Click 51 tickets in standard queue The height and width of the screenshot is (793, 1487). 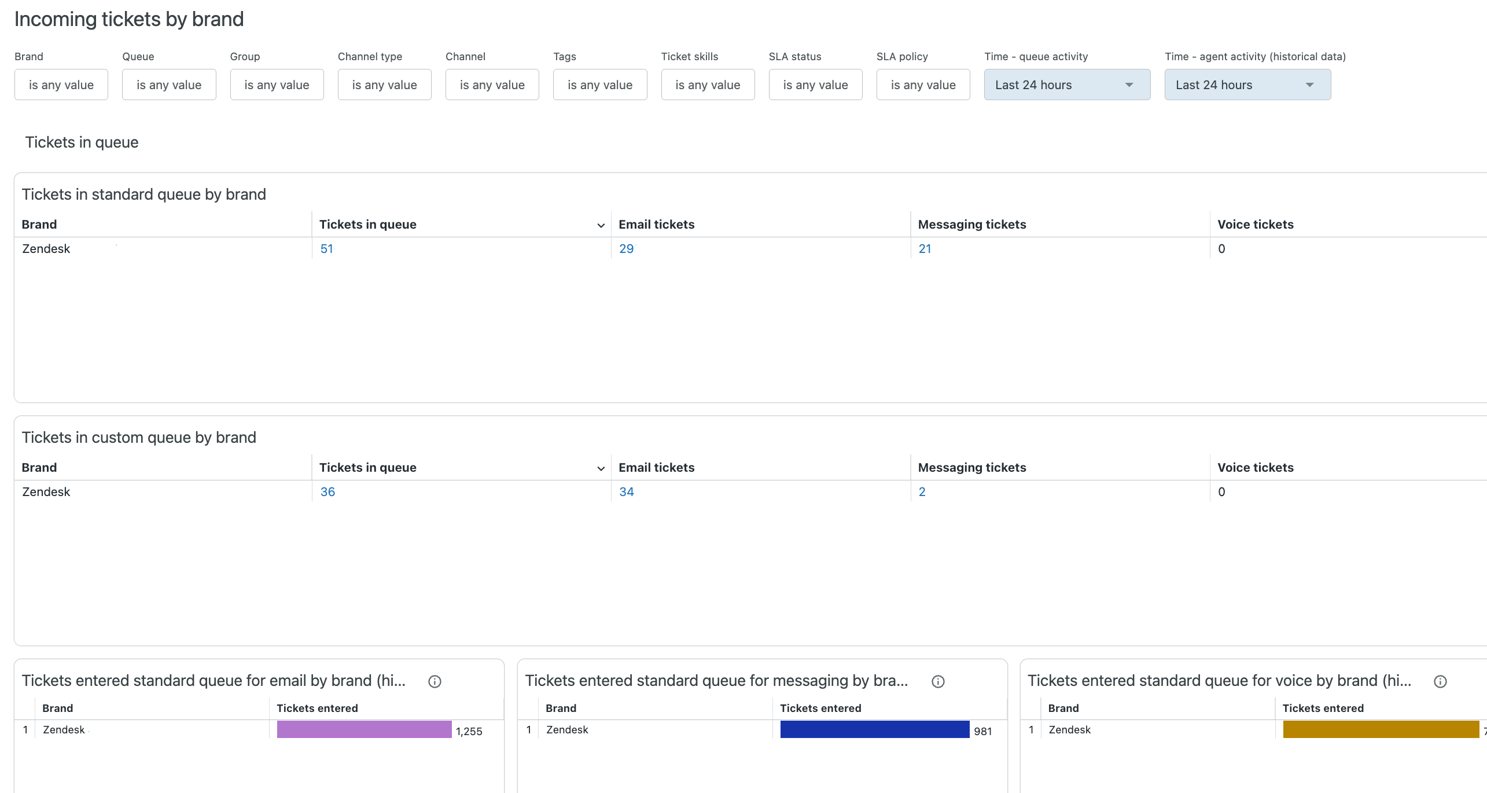point(326,249)
